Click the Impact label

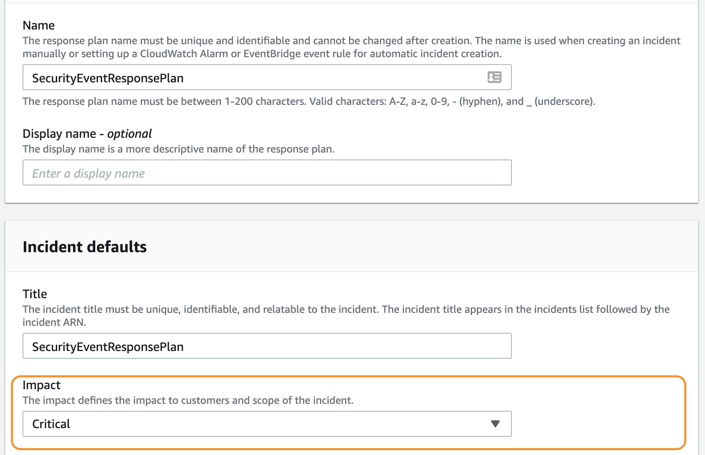tap(42, 385)
